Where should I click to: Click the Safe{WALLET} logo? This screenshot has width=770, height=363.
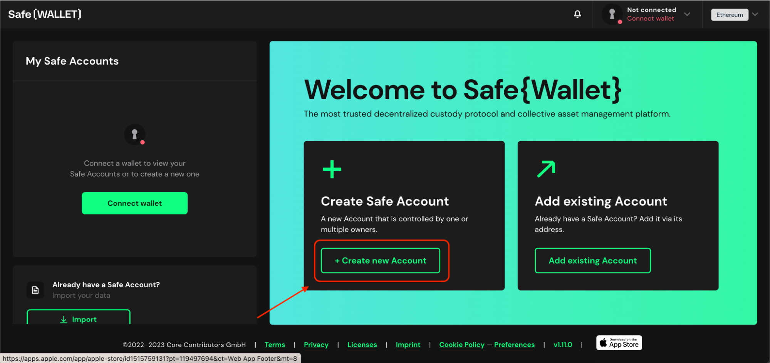44,14
